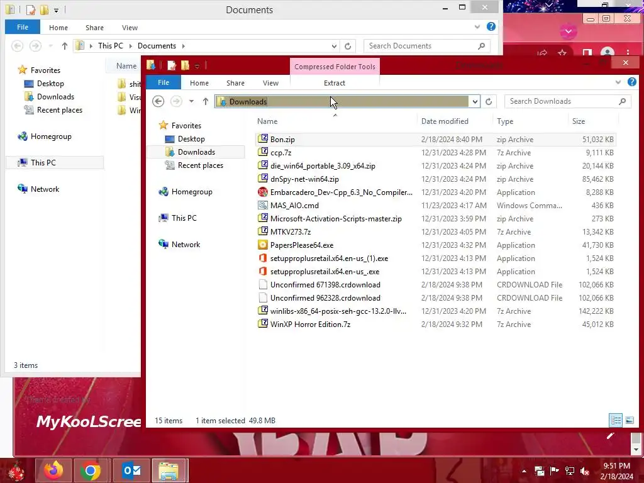
Task: Open address history dropdown in Documents
Action: pos(334,46)
